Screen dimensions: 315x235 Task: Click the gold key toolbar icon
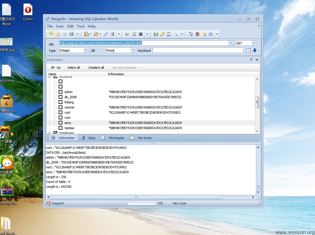point(162,34)
